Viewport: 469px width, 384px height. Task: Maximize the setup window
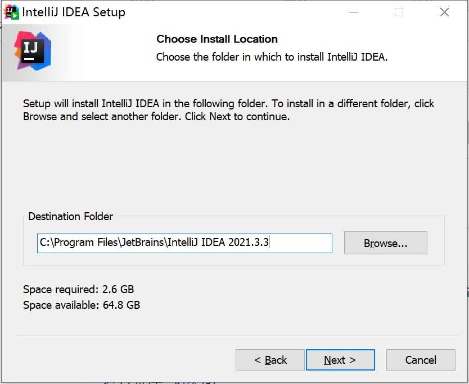pos(399,11)
